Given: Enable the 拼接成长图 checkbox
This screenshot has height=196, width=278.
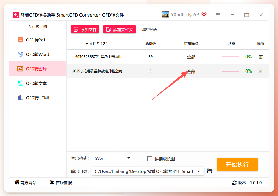Looking at the screenshot, I should (150, 159).
